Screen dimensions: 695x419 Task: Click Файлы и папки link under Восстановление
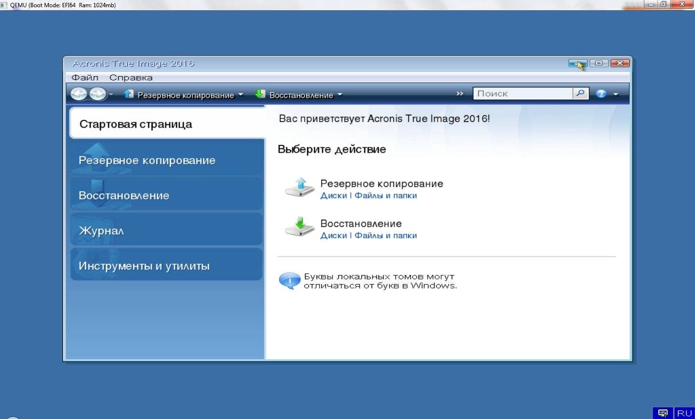point(386,236)
